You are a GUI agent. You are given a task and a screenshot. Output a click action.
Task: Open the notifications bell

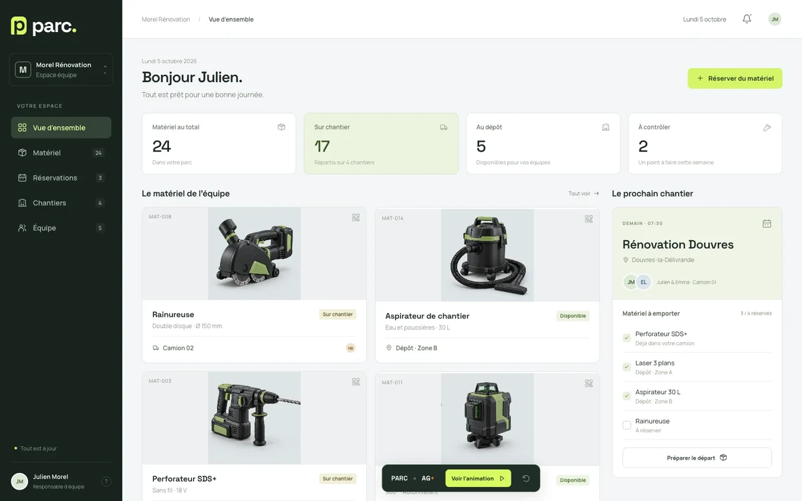point(747,19)
